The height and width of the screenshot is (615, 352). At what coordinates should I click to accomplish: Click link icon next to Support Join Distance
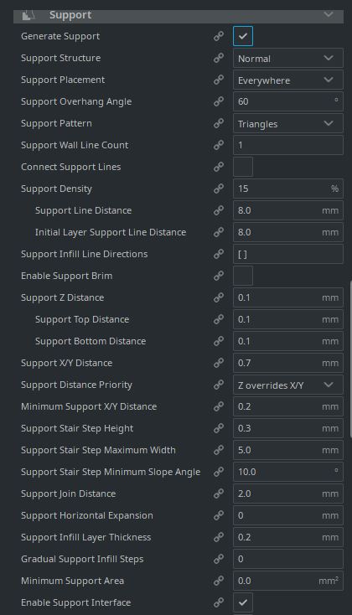[219, 494]
